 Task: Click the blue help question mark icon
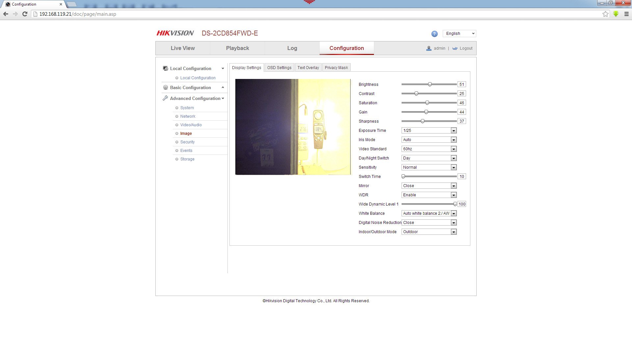[x=434, y=34]
